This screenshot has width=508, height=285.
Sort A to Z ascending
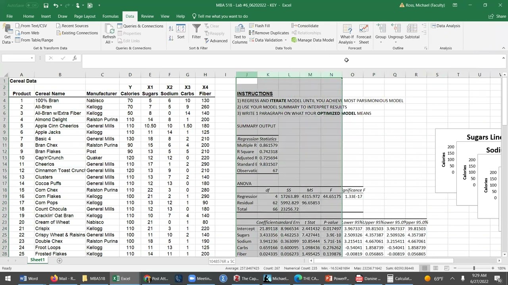pos(171,28)
